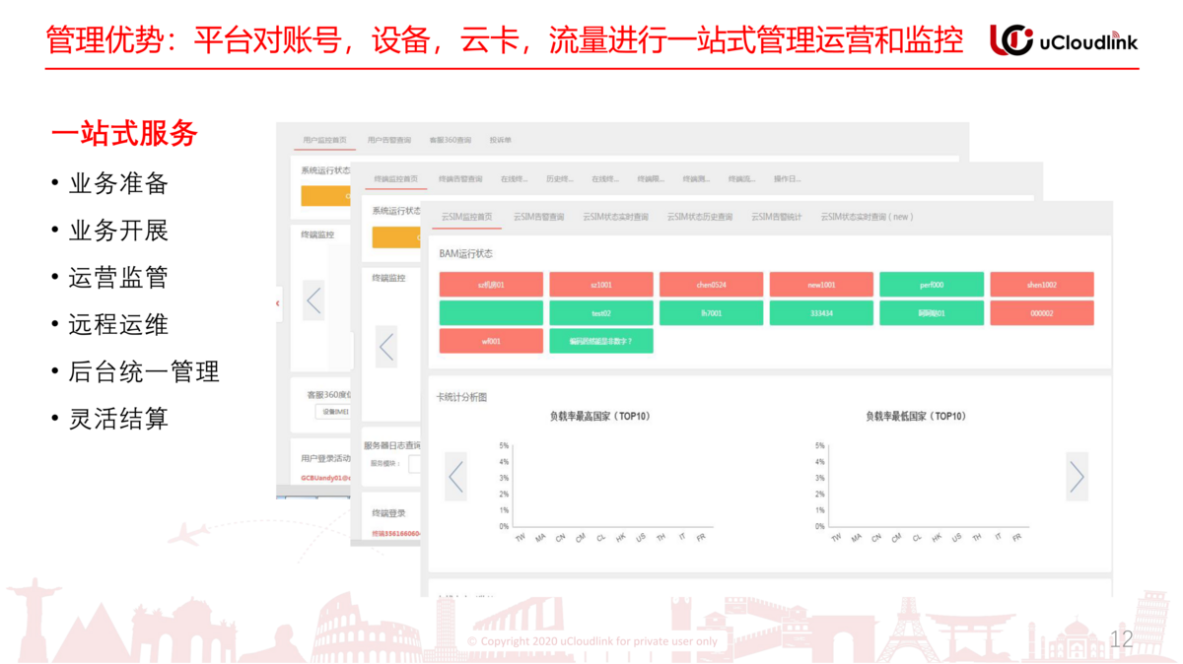1183x664 pixels.
Task: Click the 设备IMEI input field
Action: pos(333,412)
